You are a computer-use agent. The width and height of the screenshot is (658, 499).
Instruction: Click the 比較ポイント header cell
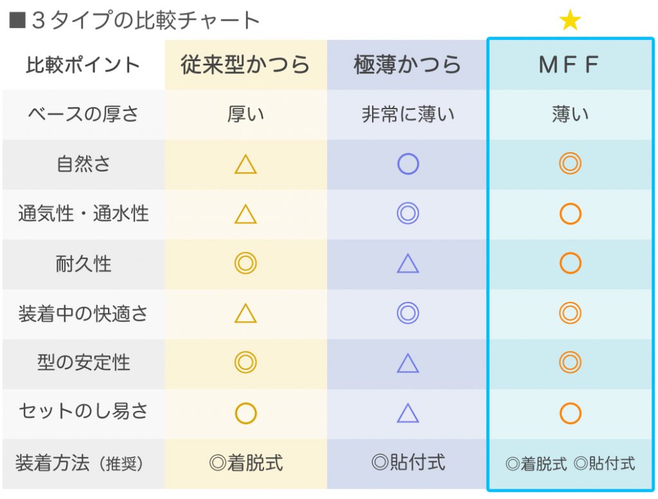pyautogui.click(x=83, y=65)
